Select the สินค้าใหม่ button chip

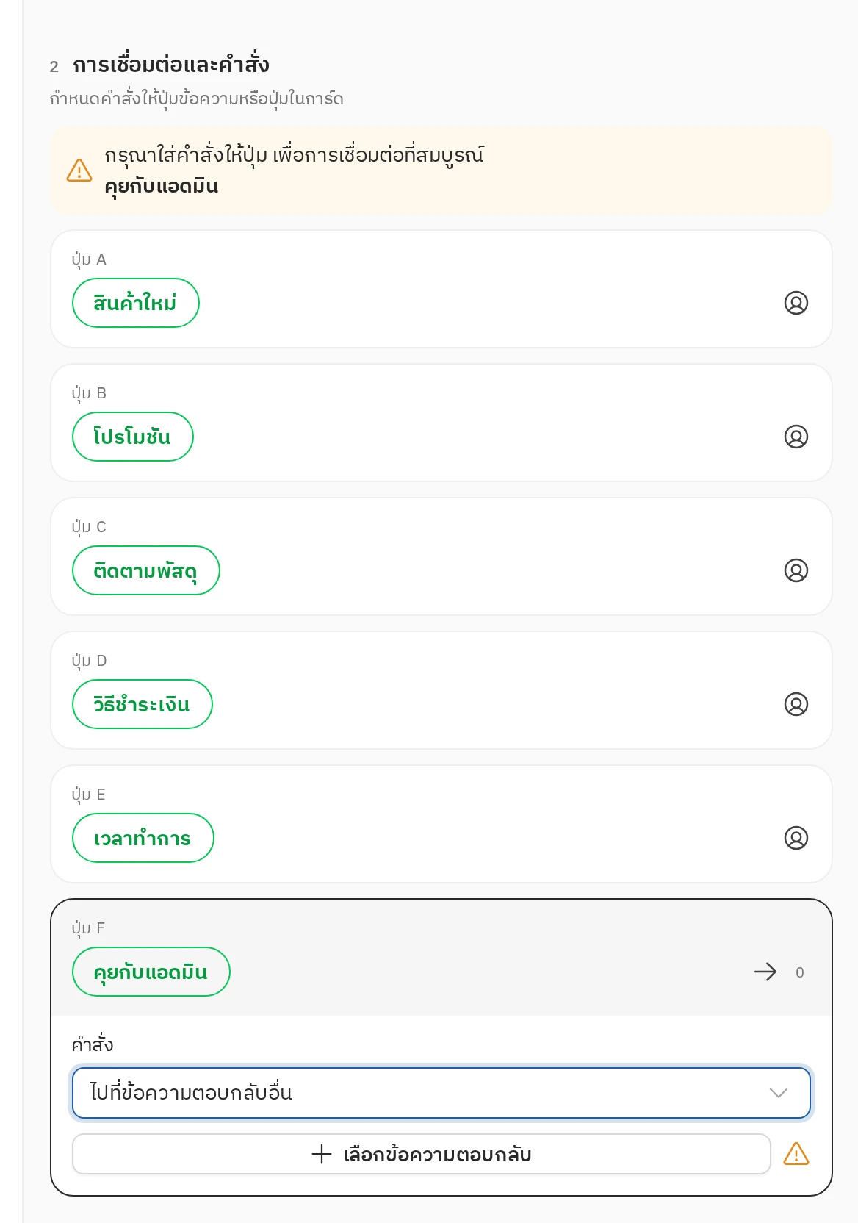tap(136, 303)
